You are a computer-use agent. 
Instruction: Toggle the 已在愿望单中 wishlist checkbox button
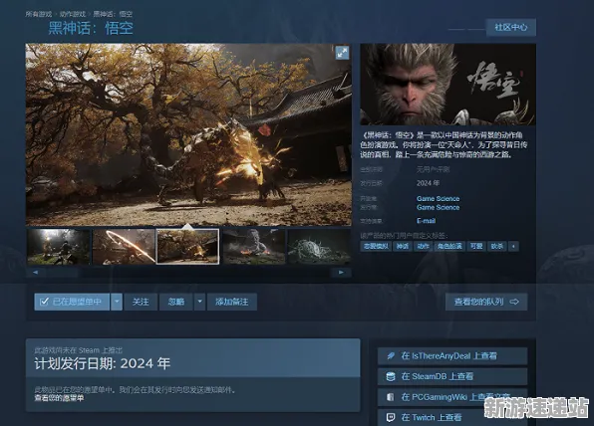click(x=72, y=302)
